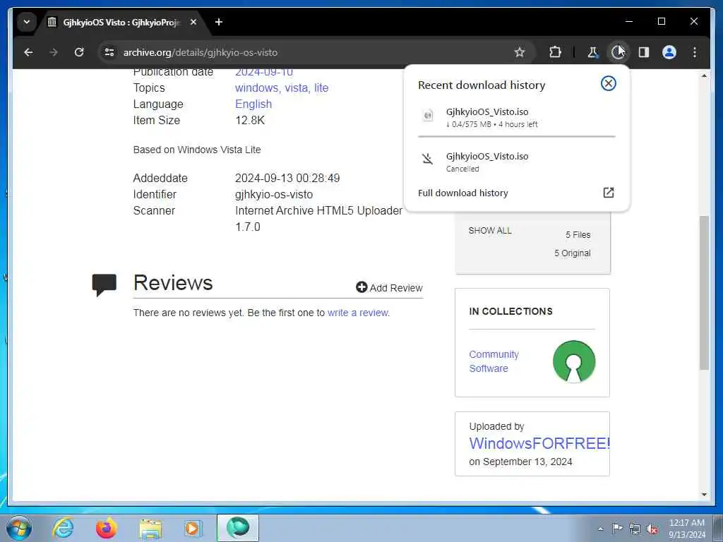Click the address bar URL
This screenshot has height=542, width=723.
(x=200, y=52)
